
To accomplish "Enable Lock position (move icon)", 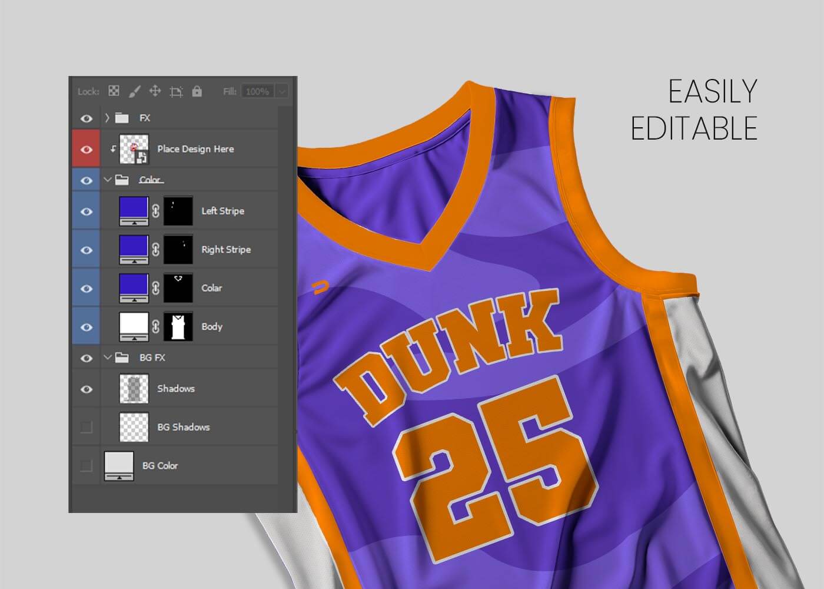I will tap(154, 91).
